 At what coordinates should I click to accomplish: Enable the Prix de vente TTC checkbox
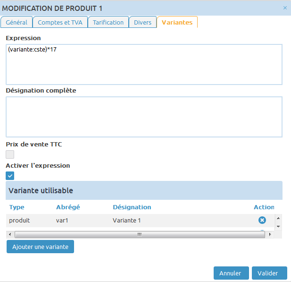click(x=10, y=154)
